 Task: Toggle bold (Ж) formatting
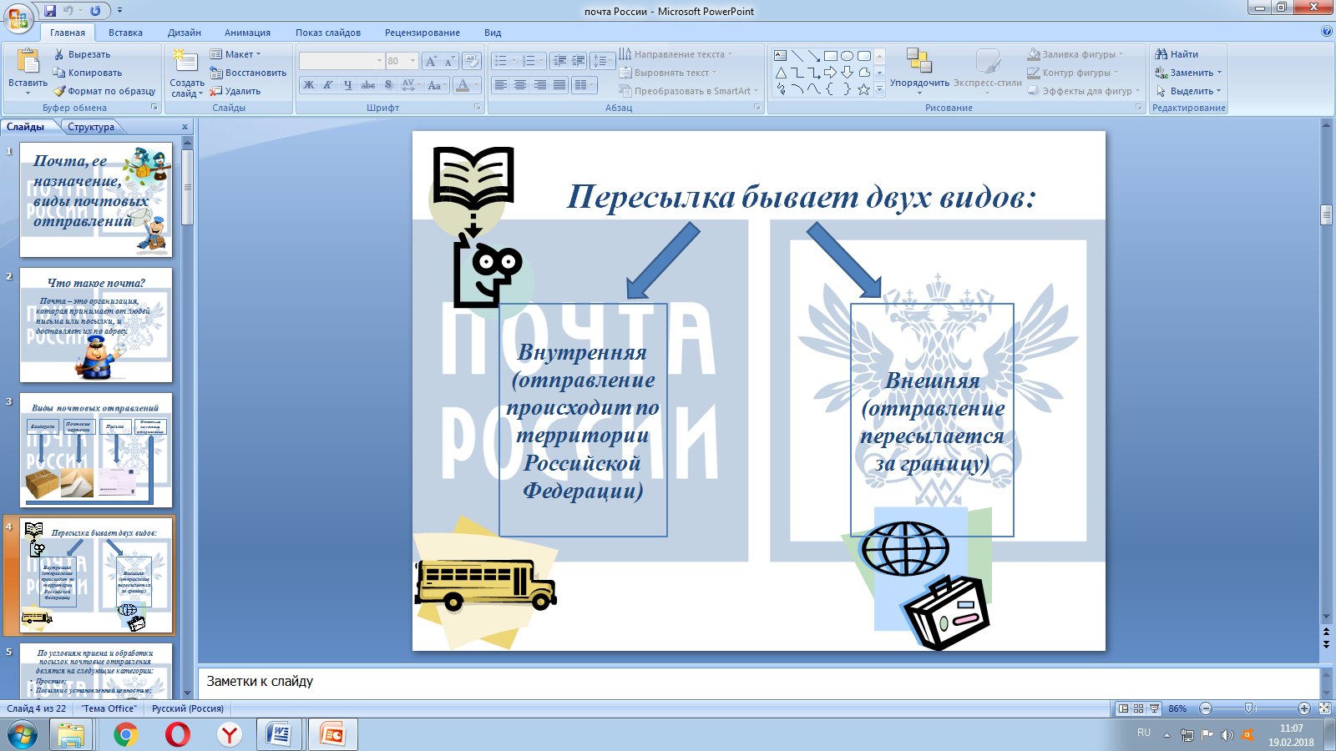(x=308, y=85)
